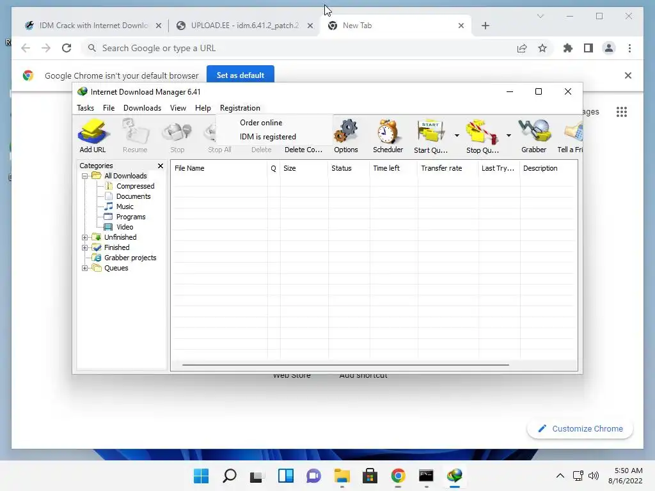
Task: Open Chrome three-dot menu
Action: 629,49
